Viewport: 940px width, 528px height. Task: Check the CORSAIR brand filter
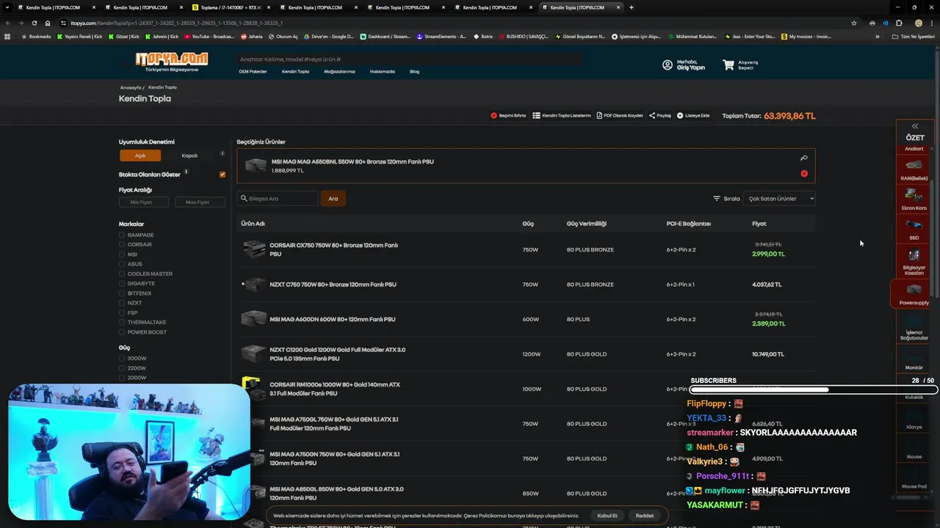tap(122, 245)
